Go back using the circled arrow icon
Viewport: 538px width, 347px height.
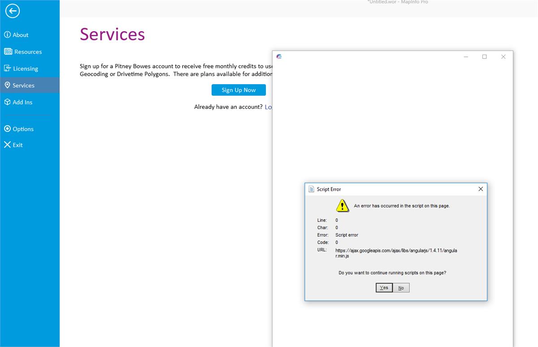(x=13, y=11)
